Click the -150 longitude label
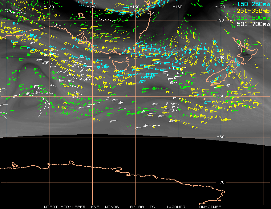Screen dimensions: 271x209 coord(135,7)
